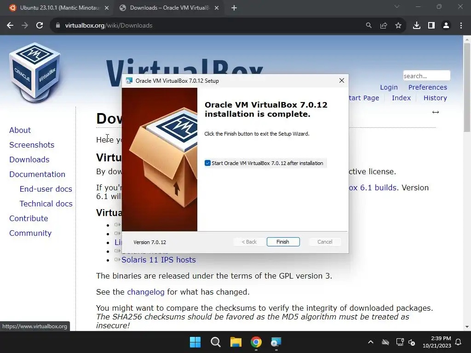471x353 pixels.
Task: Open the site lock info icon
Action: 58,26
